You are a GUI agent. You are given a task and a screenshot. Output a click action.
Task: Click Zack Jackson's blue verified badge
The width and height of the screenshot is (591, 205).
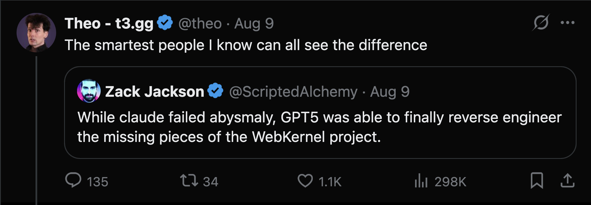coord(216,91)
